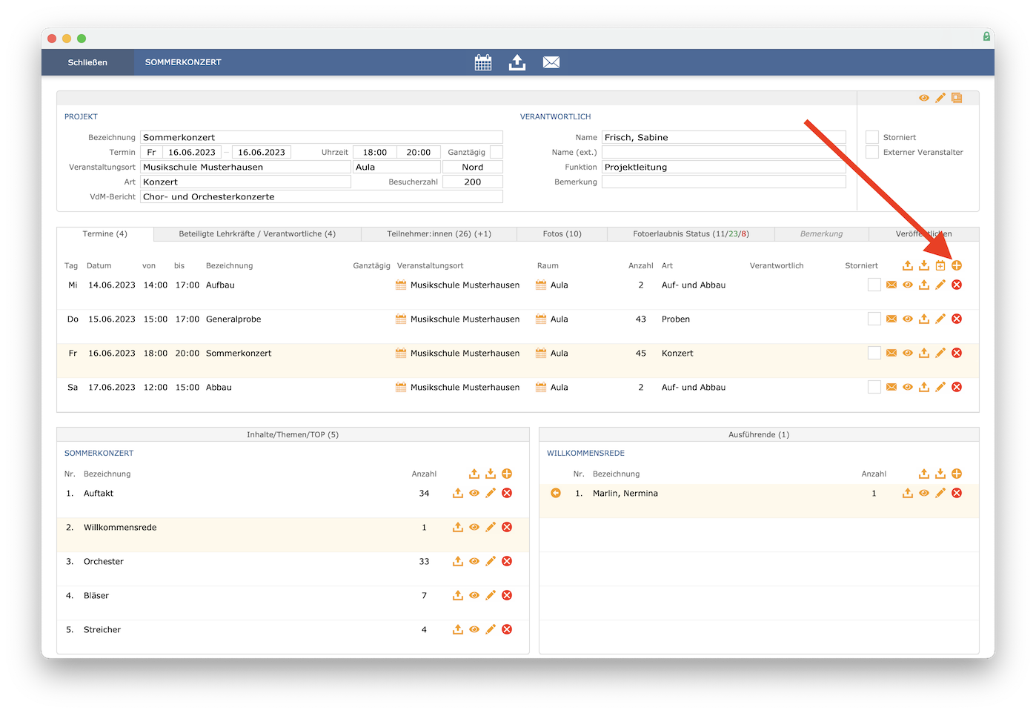Click the Bezeichnung field Sommerkonzert
Screen dimensions: 1036x713
point(322,137)
